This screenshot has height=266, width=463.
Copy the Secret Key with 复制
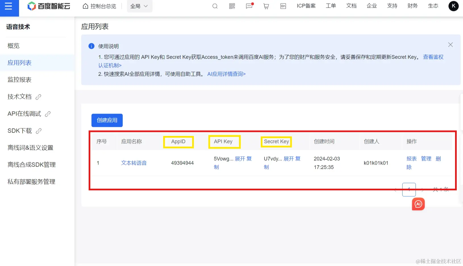298,159
